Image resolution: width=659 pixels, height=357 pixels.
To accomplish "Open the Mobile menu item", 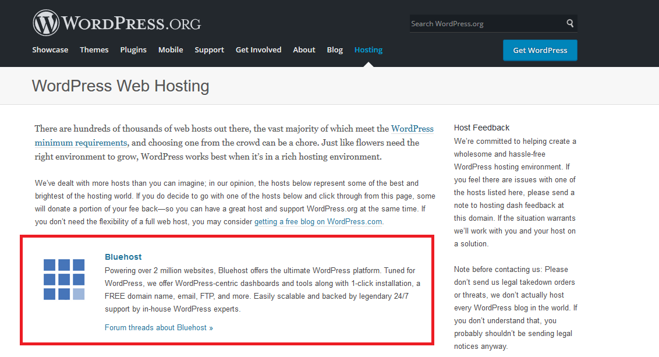I will [171, 50].
